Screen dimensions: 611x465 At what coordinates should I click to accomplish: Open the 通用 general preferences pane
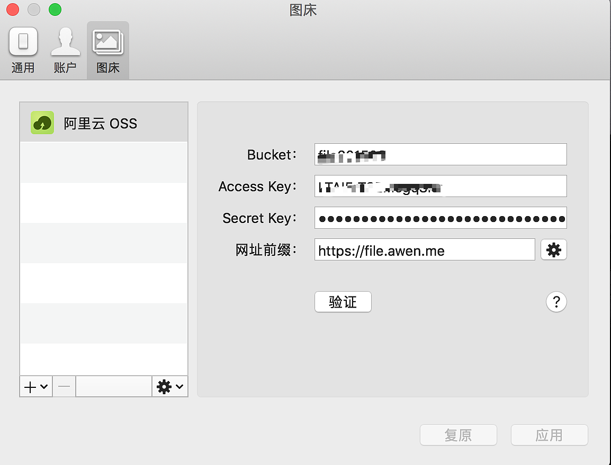click(x=23, y=51)
